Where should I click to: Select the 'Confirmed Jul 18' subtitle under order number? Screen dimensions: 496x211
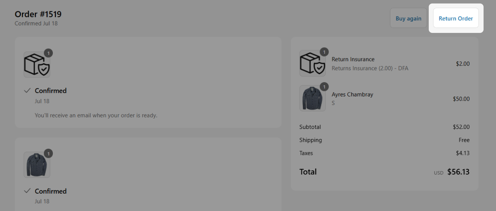coord(36,24)
